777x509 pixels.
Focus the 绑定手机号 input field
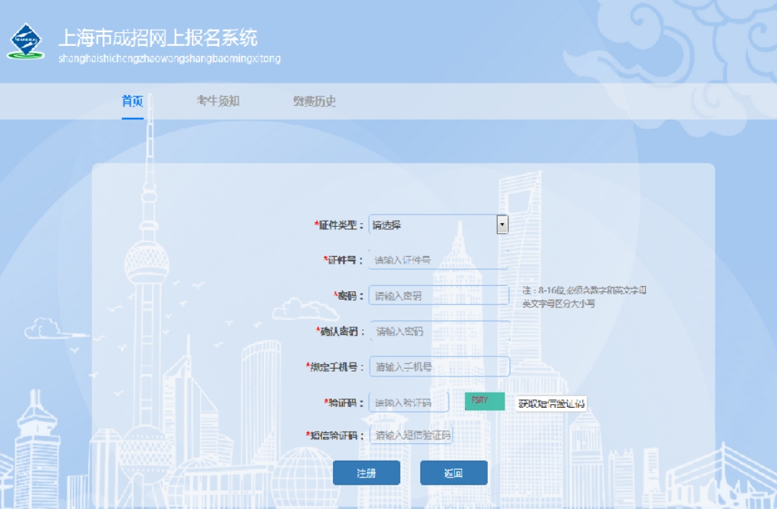440,367
